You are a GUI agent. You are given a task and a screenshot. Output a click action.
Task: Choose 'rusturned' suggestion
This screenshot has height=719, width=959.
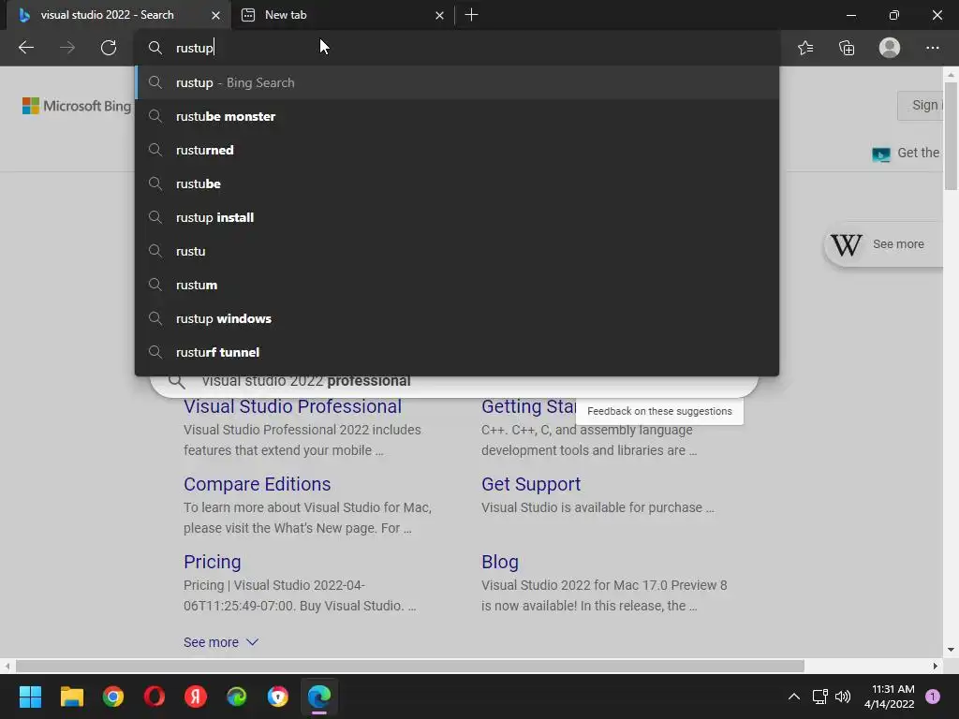click(x=457, y=150)
